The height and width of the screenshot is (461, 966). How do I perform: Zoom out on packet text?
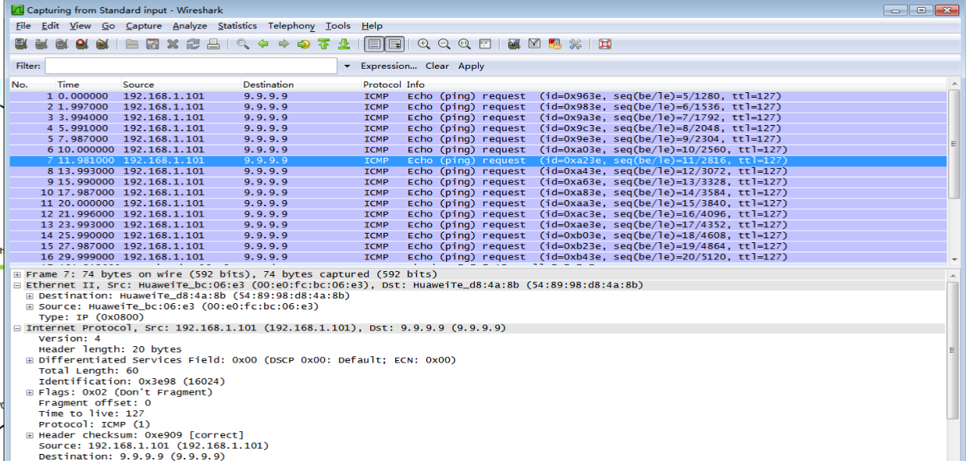pos(444,45)
